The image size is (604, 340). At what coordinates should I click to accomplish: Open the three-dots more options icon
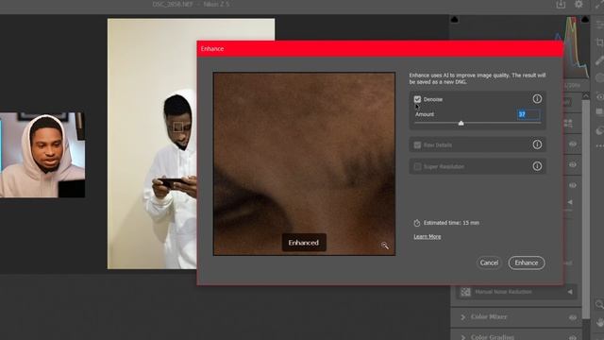click(599, 146)
